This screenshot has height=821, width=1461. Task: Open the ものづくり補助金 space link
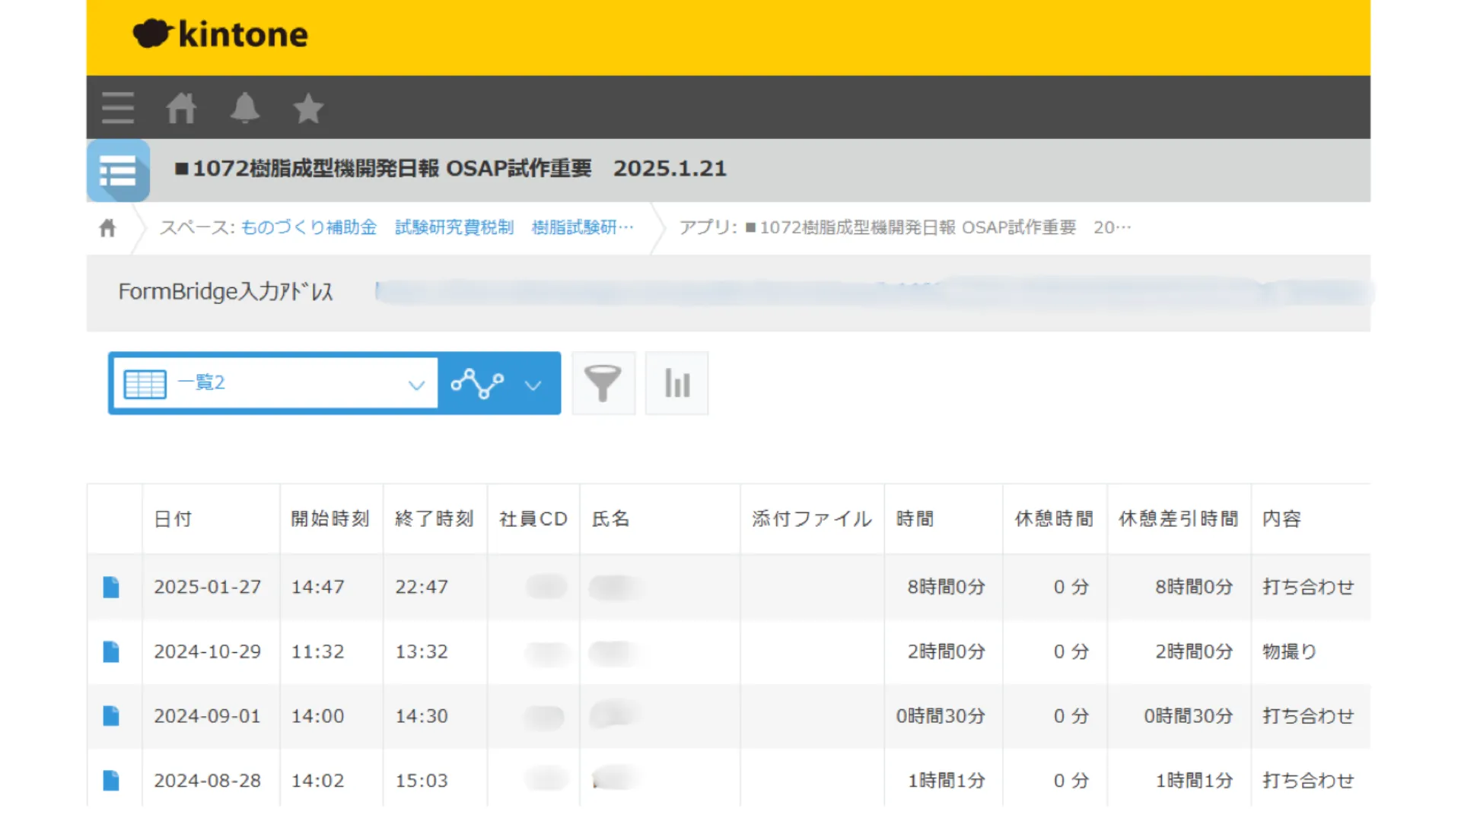coord(308,227)
